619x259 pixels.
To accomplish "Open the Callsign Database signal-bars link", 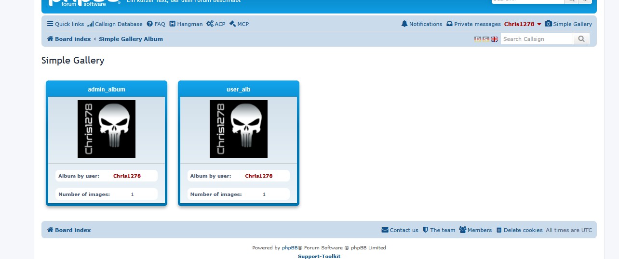I will click(x=115, y=24).
